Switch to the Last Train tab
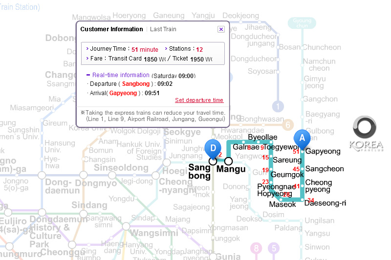This screenshot has width=391, height=260. 163,29
